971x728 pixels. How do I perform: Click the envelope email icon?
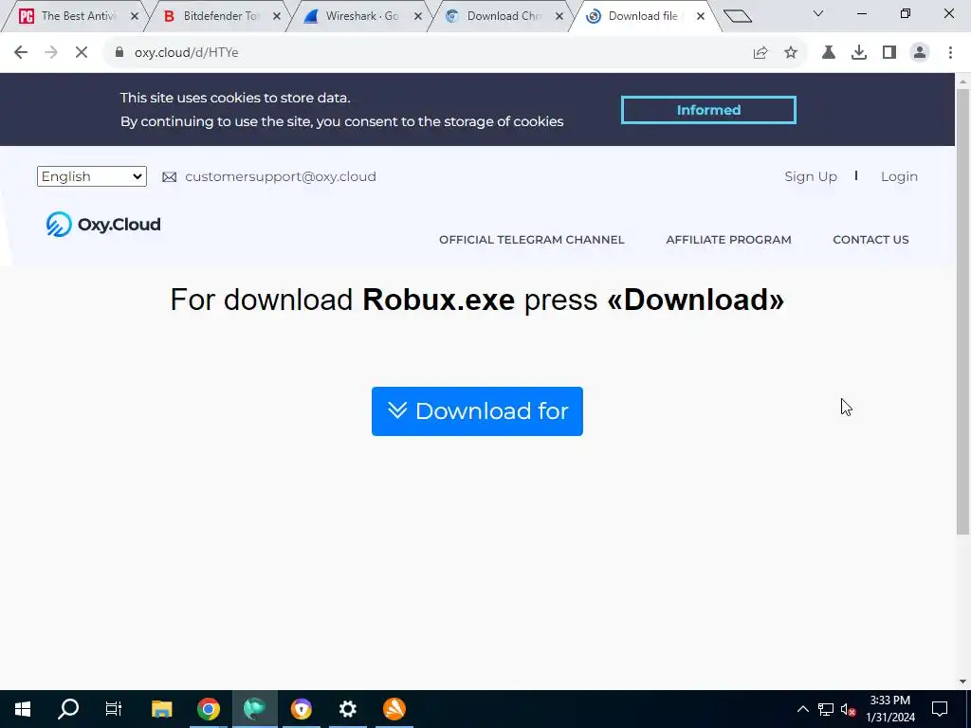(x=169, y=177)
